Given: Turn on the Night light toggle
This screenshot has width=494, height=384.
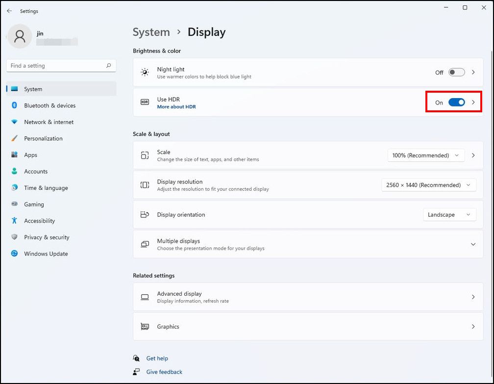Looking at the screenshot, I should coord(456,72).
